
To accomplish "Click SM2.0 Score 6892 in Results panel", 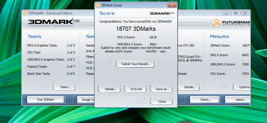I will [230, 55].
